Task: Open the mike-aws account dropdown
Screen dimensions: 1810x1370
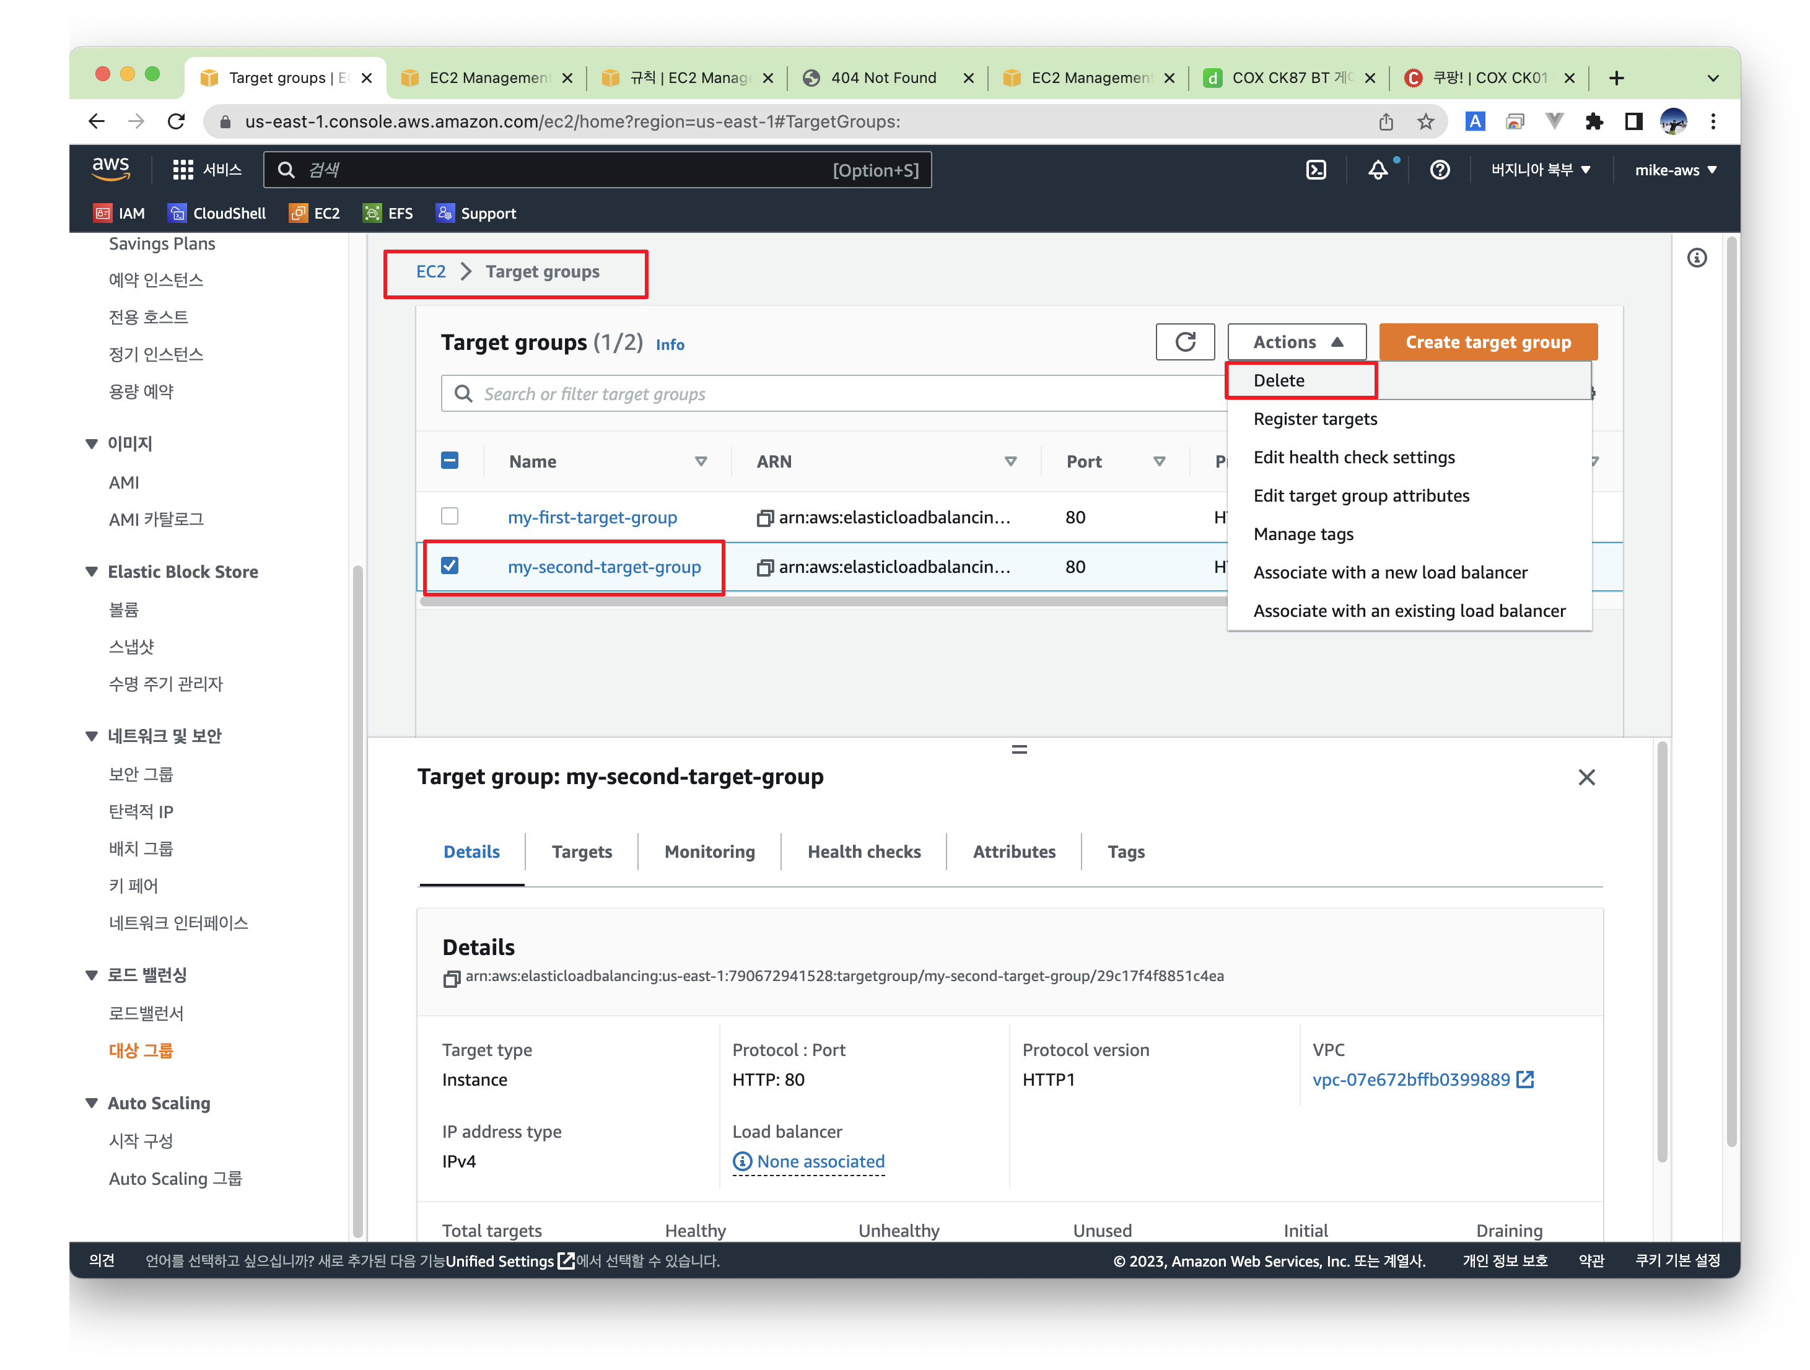Action: [1675, 170]
